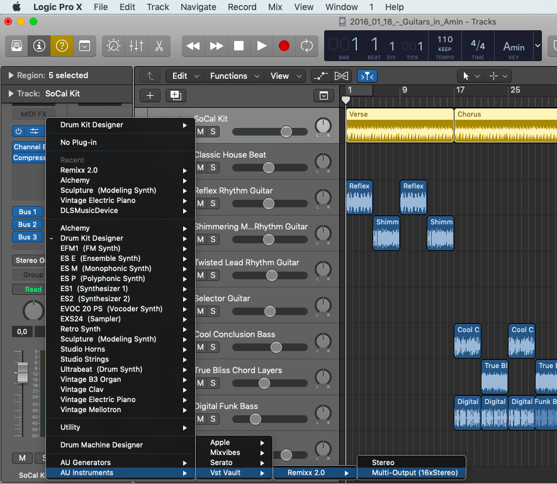Select the Verse marker region
Image resolution: width=557 pixels, height=484 pixels.
(x=400, y=125)
